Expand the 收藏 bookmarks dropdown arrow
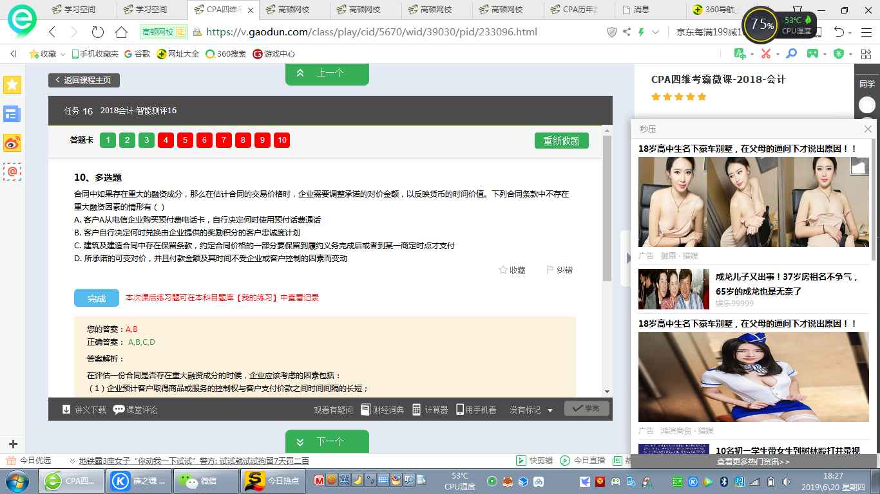The height and width of the screenshot is (494, 880). (63, 54)
